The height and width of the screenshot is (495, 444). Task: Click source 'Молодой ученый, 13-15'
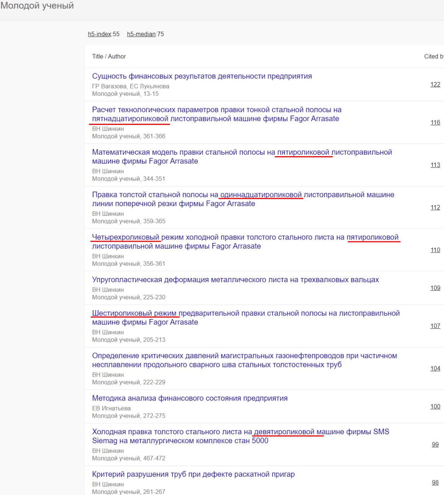pos(125,94)
